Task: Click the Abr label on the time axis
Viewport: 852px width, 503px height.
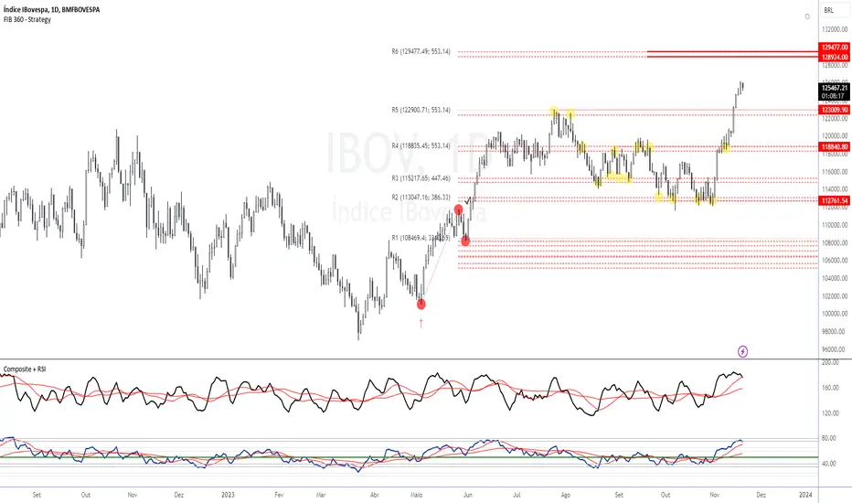Action: (375, 495)
